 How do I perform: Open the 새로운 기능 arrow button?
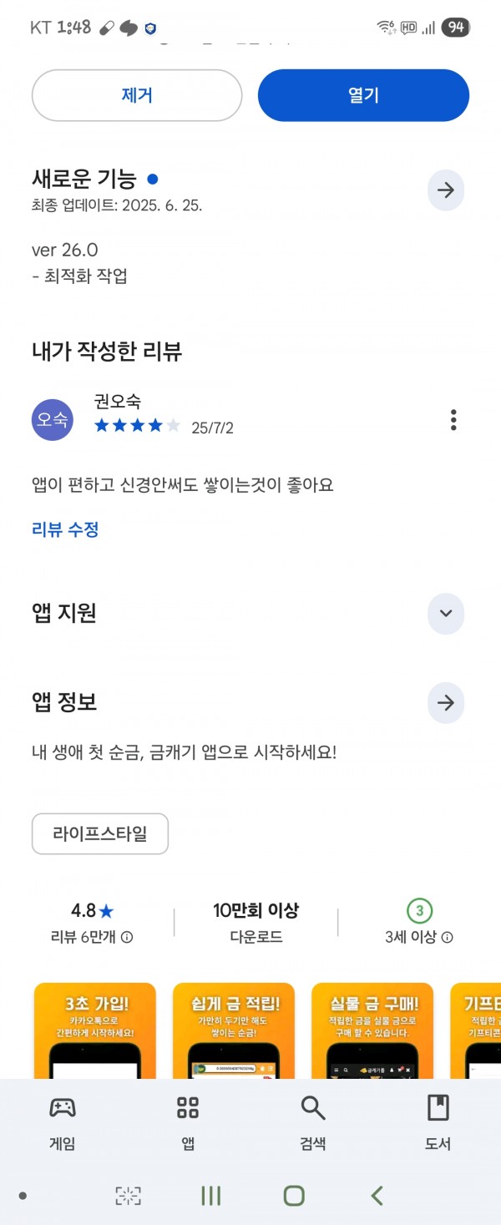coord(446,190)
